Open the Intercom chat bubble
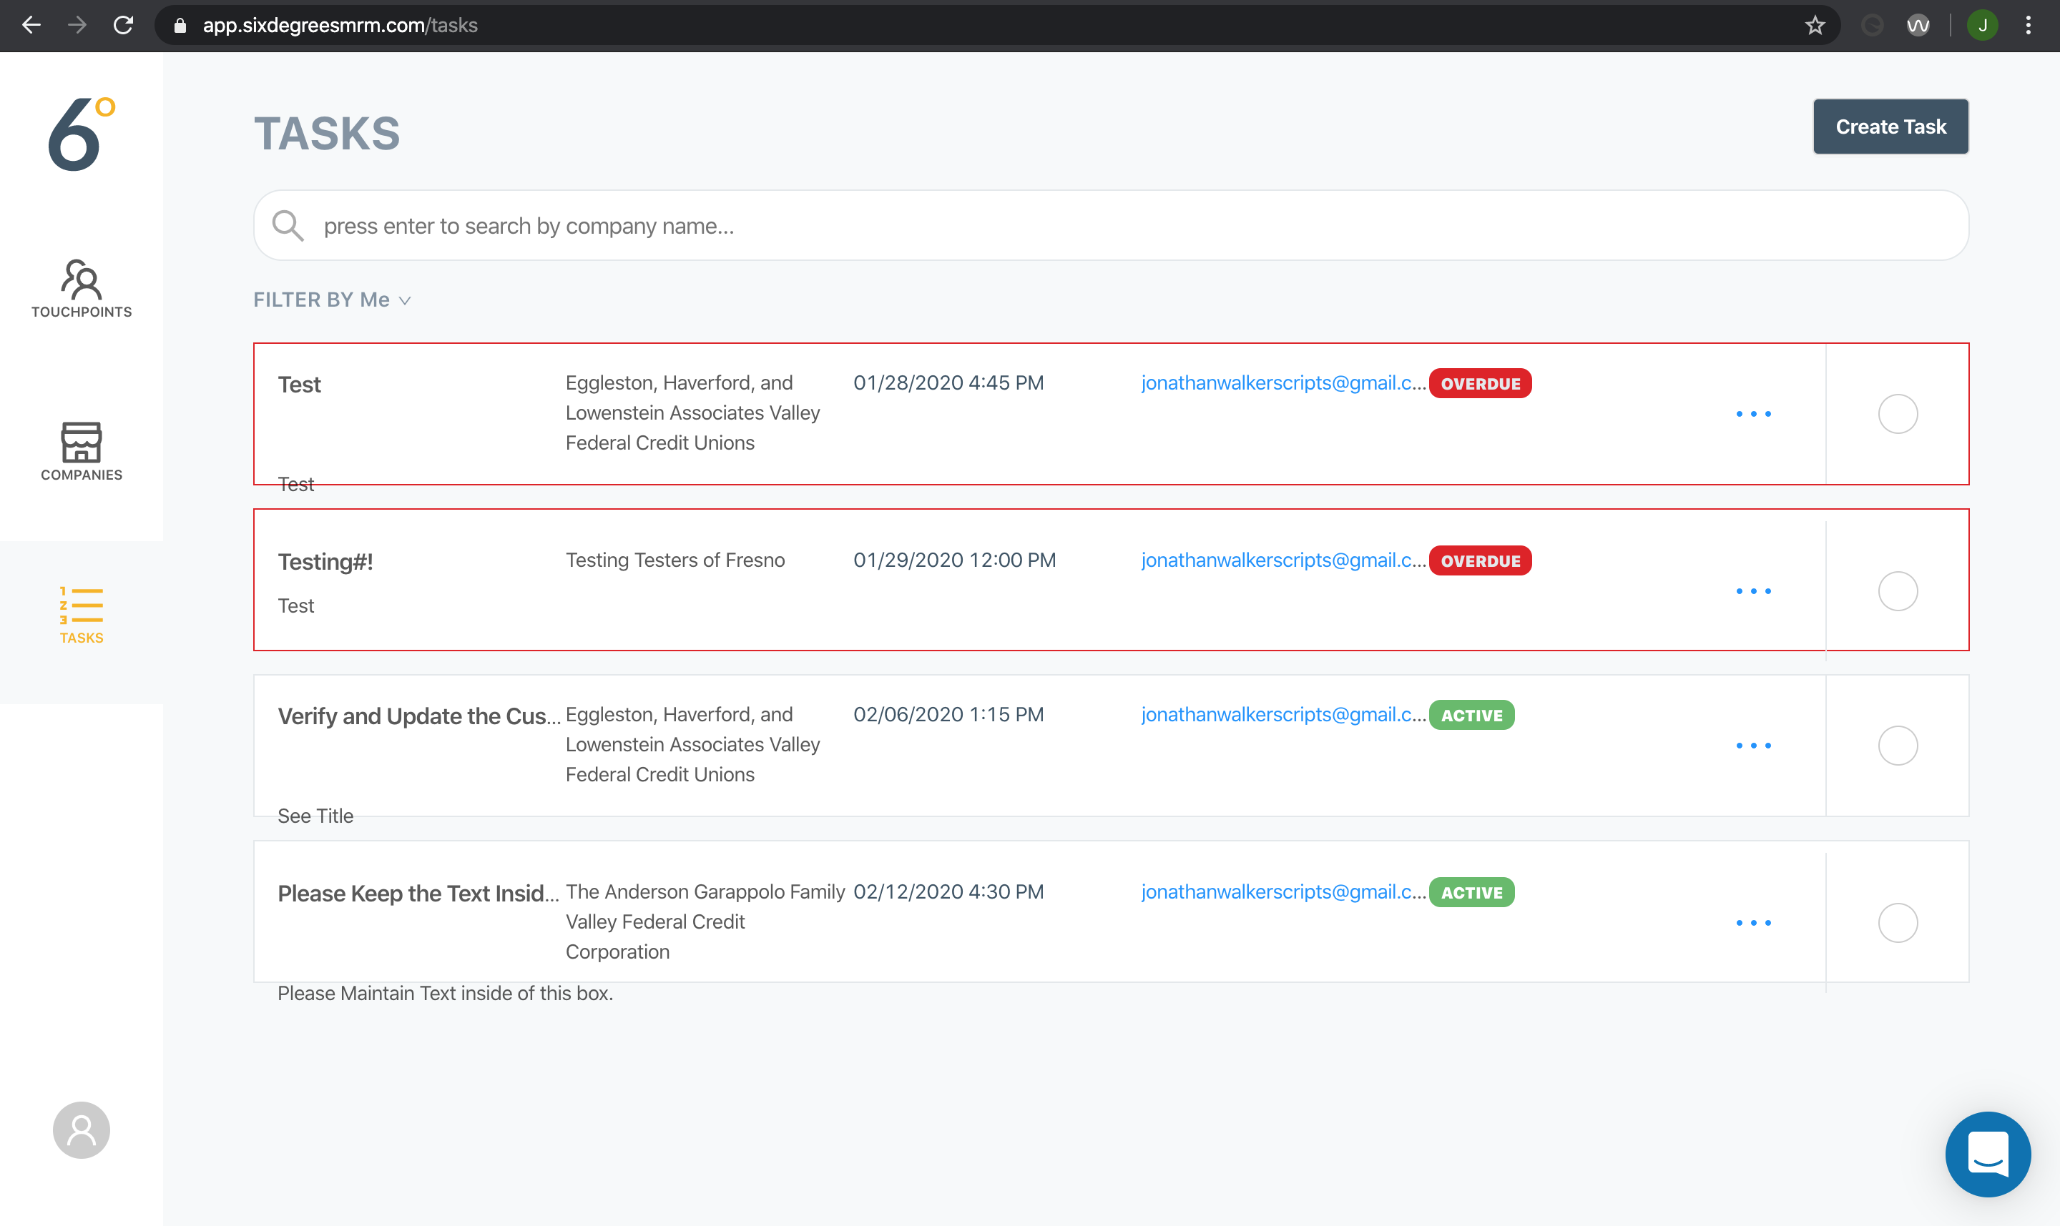This screenshot has width=2060, height=1226. pos(1987,1153)
